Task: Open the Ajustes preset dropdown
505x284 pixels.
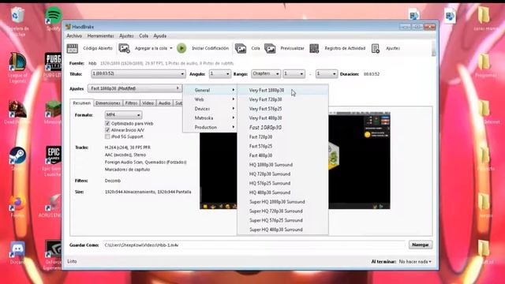Action: coord(134,88)
